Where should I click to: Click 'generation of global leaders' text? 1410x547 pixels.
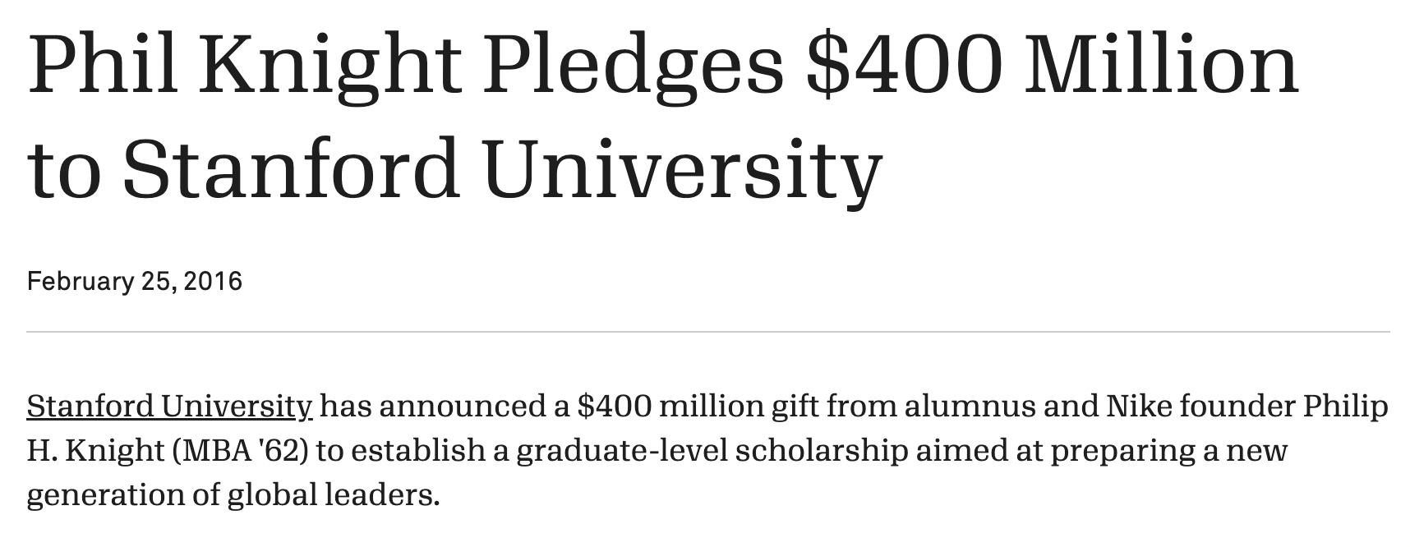(x=233, y=494)
